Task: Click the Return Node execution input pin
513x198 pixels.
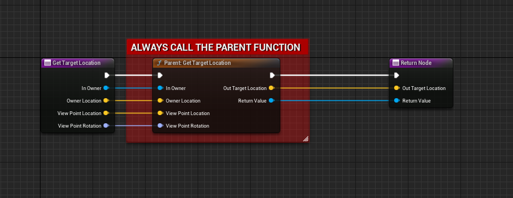Action: point(396,75)
